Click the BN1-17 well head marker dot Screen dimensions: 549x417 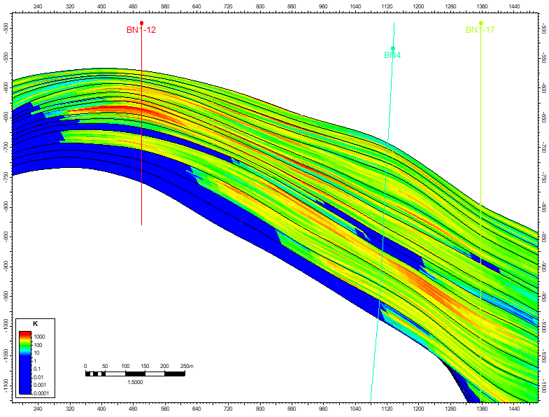point(481,23)
